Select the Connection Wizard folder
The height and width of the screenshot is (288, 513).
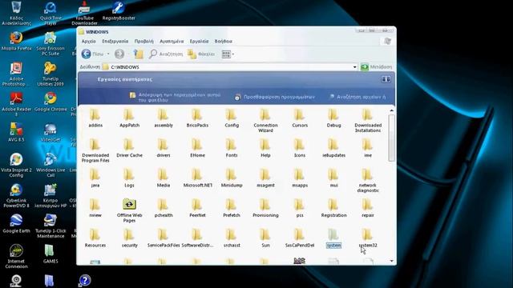pyautogui.click(x=265, y=121)
